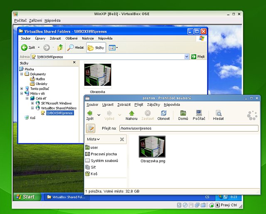Open Soubor menu in Explorer window

26,38
